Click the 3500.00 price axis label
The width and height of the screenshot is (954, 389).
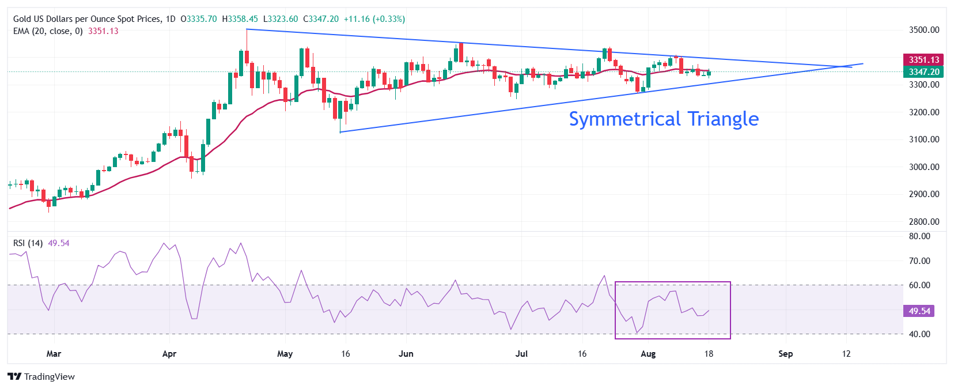click(924, 30)
